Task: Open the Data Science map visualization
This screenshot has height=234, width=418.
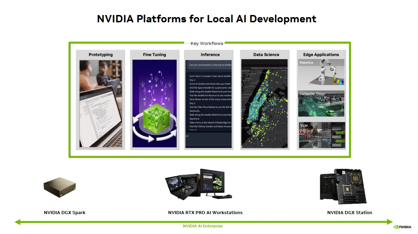Action: pyautogui.click(x=264, y=104)
